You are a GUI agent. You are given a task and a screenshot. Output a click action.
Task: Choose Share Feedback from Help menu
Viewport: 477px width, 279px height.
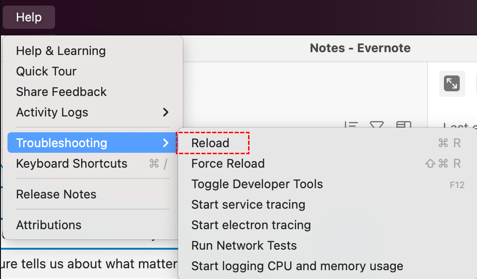coord(62,92)
